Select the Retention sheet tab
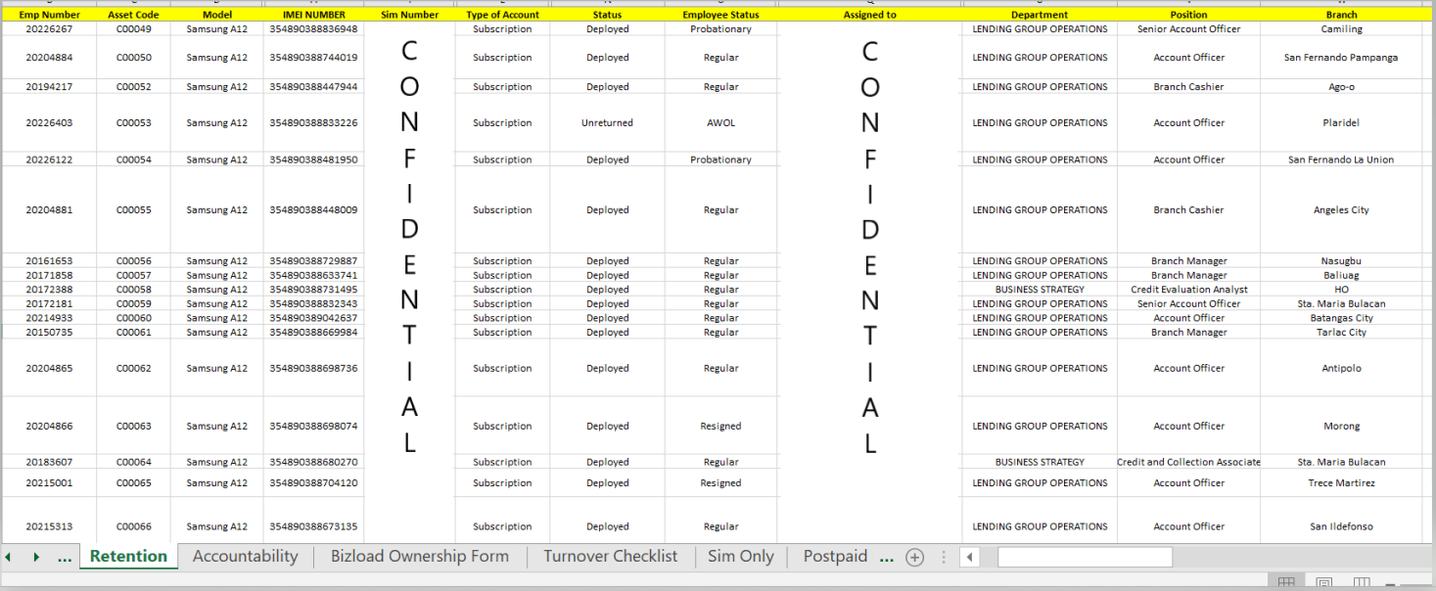The width and height of the screenshot is (1436, 591). click(x=128, y=557)
